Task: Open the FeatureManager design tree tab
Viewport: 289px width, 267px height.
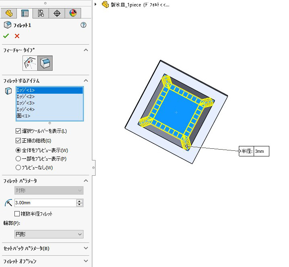Action: click(9, 13)
